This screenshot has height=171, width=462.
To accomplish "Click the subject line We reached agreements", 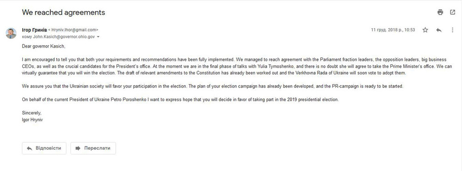I will click(x=63, y=12).
